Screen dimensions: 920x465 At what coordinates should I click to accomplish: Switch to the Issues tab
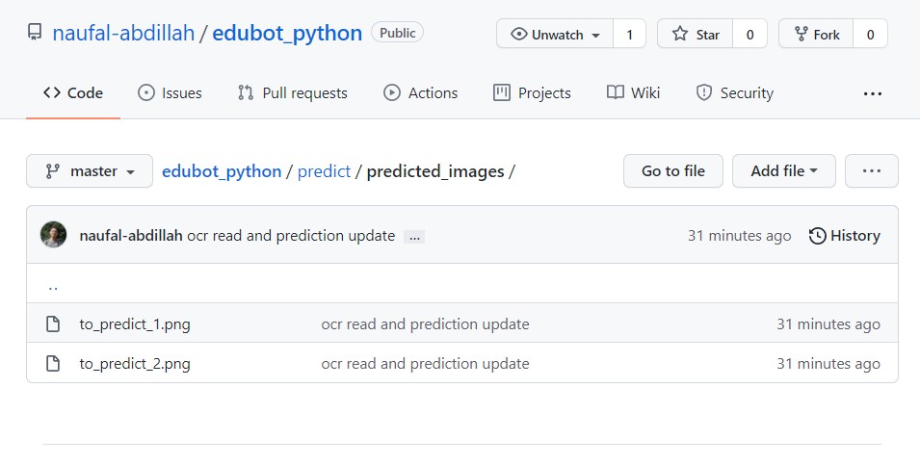[x=170, y=93]
